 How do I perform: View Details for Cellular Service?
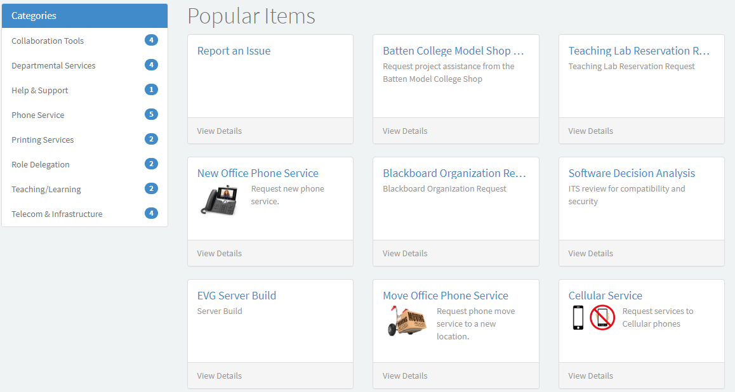pos(590,376)
